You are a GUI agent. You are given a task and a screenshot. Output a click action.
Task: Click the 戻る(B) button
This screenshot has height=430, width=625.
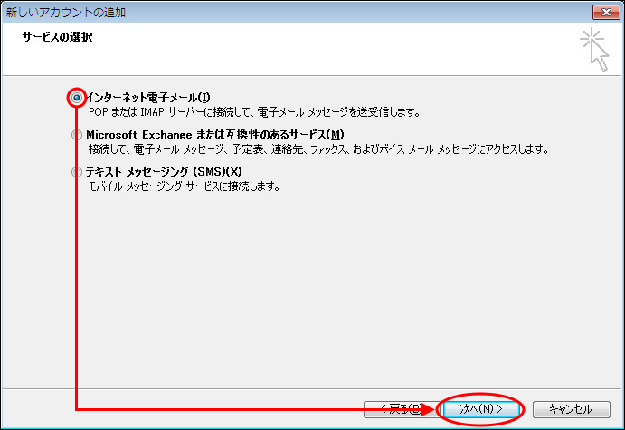(x=402, y=409)
